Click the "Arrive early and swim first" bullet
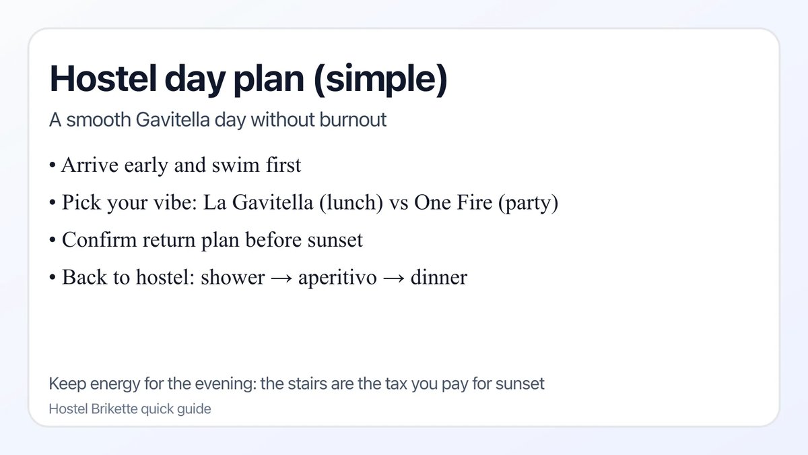 [181, 165]
